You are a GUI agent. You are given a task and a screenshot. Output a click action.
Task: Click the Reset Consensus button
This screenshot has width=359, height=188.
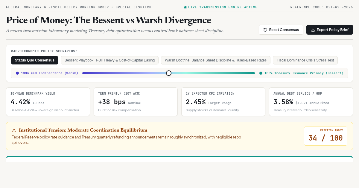point(281,30)
